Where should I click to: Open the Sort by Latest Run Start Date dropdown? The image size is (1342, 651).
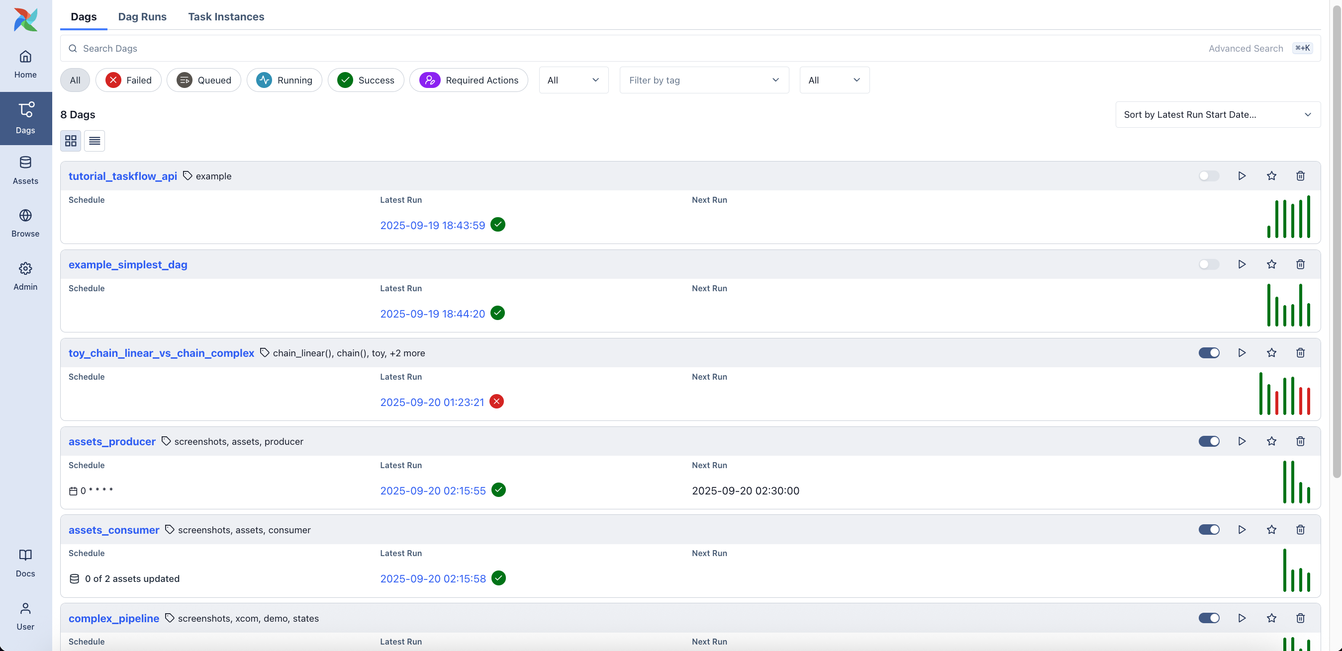click(x=1218, y=114)
